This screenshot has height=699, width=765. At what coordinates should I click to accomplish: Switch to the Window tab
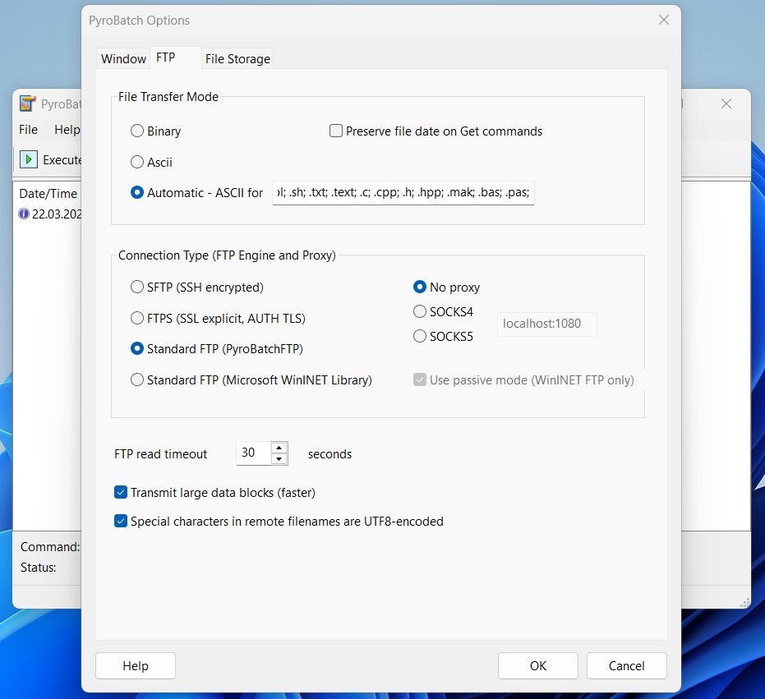[123, 59]
